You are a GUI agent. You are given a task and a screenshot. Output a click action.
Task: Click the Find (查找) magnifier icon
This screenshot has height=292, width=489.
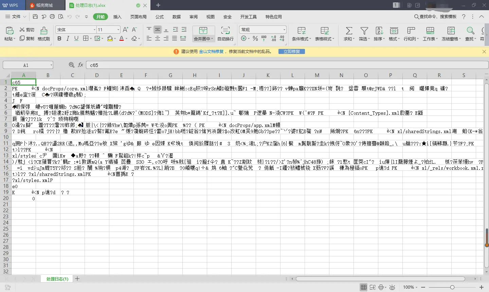470,31
